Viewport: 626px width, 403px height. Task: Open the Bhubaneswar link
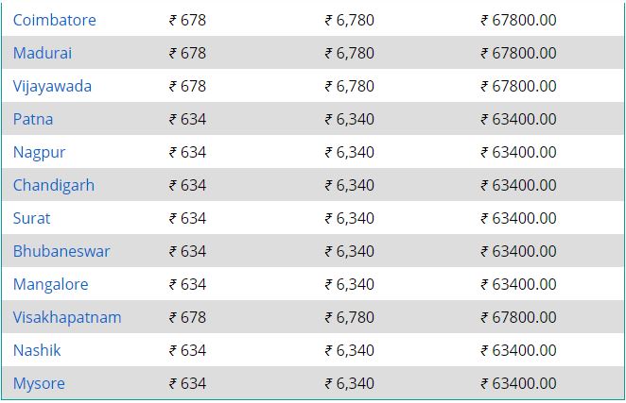[61, 252]
